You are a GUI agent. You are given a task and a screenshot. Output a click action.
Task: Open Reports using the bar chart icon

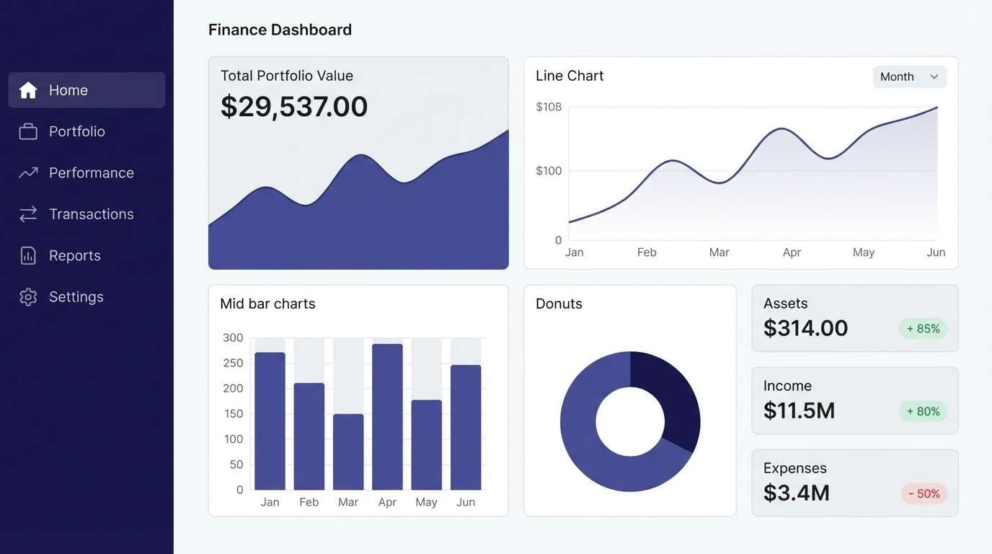pos(27,255)
